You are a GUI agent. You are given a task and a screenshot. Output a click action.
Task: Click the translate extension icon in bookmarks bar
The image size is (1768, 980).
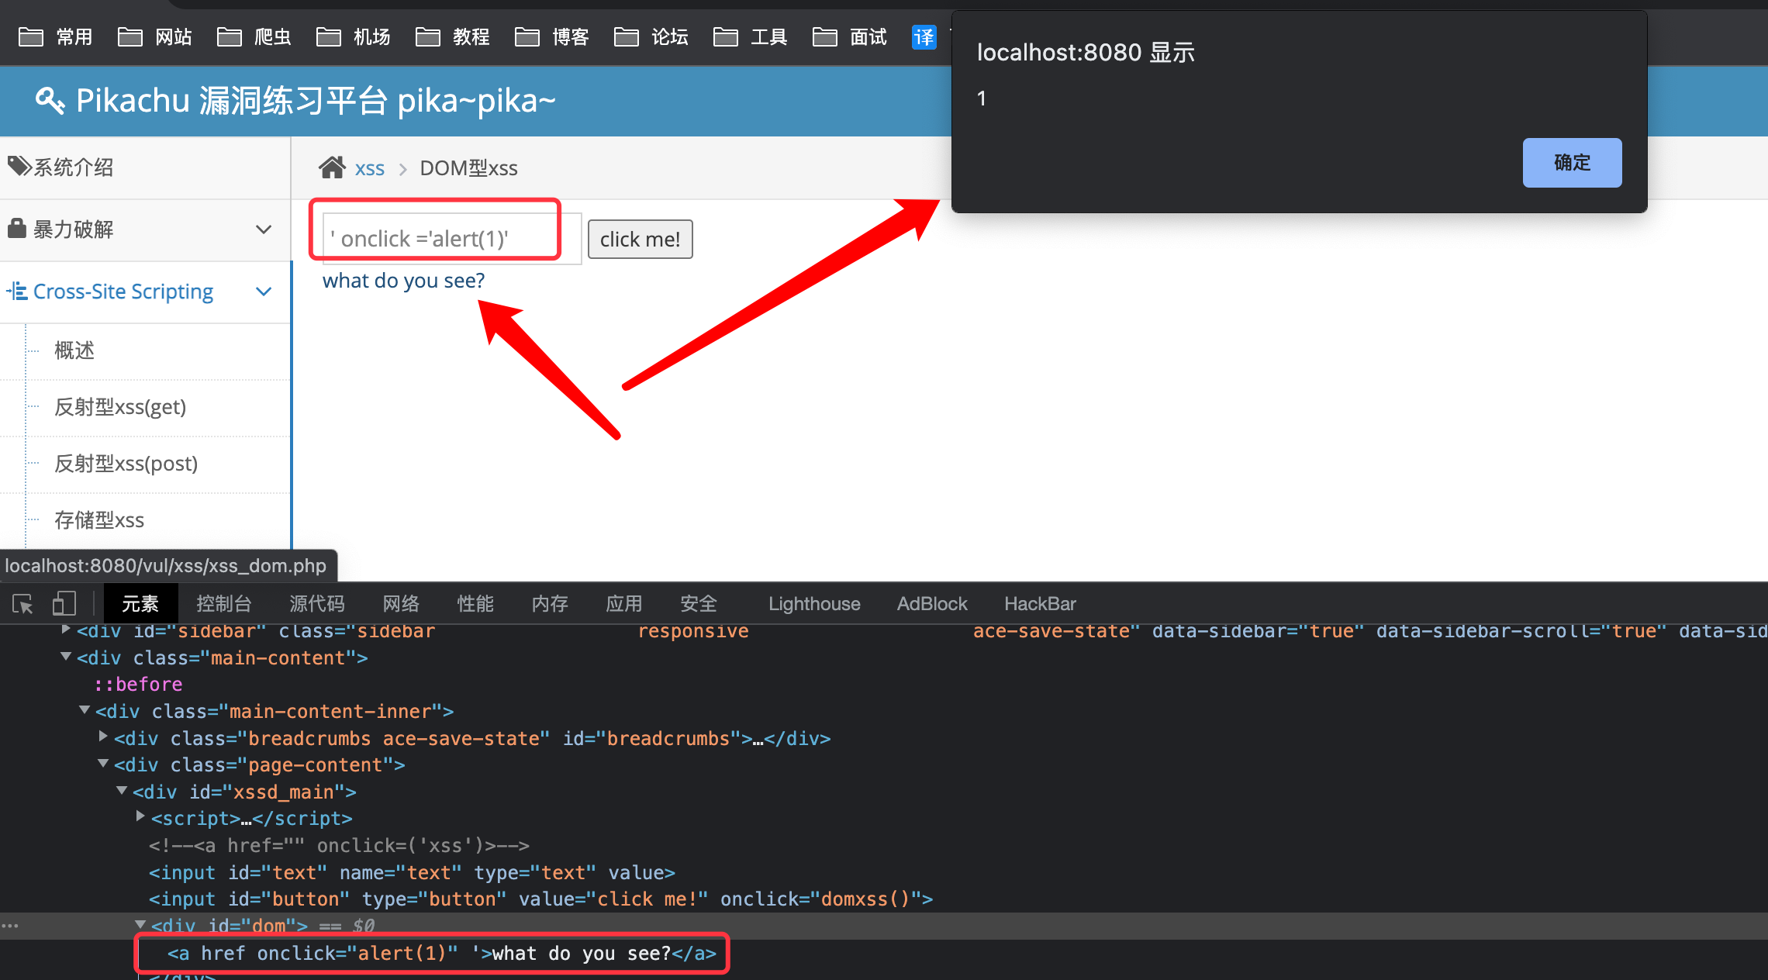click(x=924, y=36)
